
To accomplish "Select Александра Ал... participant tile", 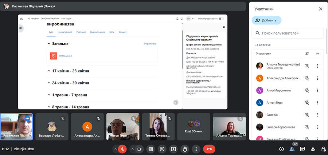I will tap(87, 127).
